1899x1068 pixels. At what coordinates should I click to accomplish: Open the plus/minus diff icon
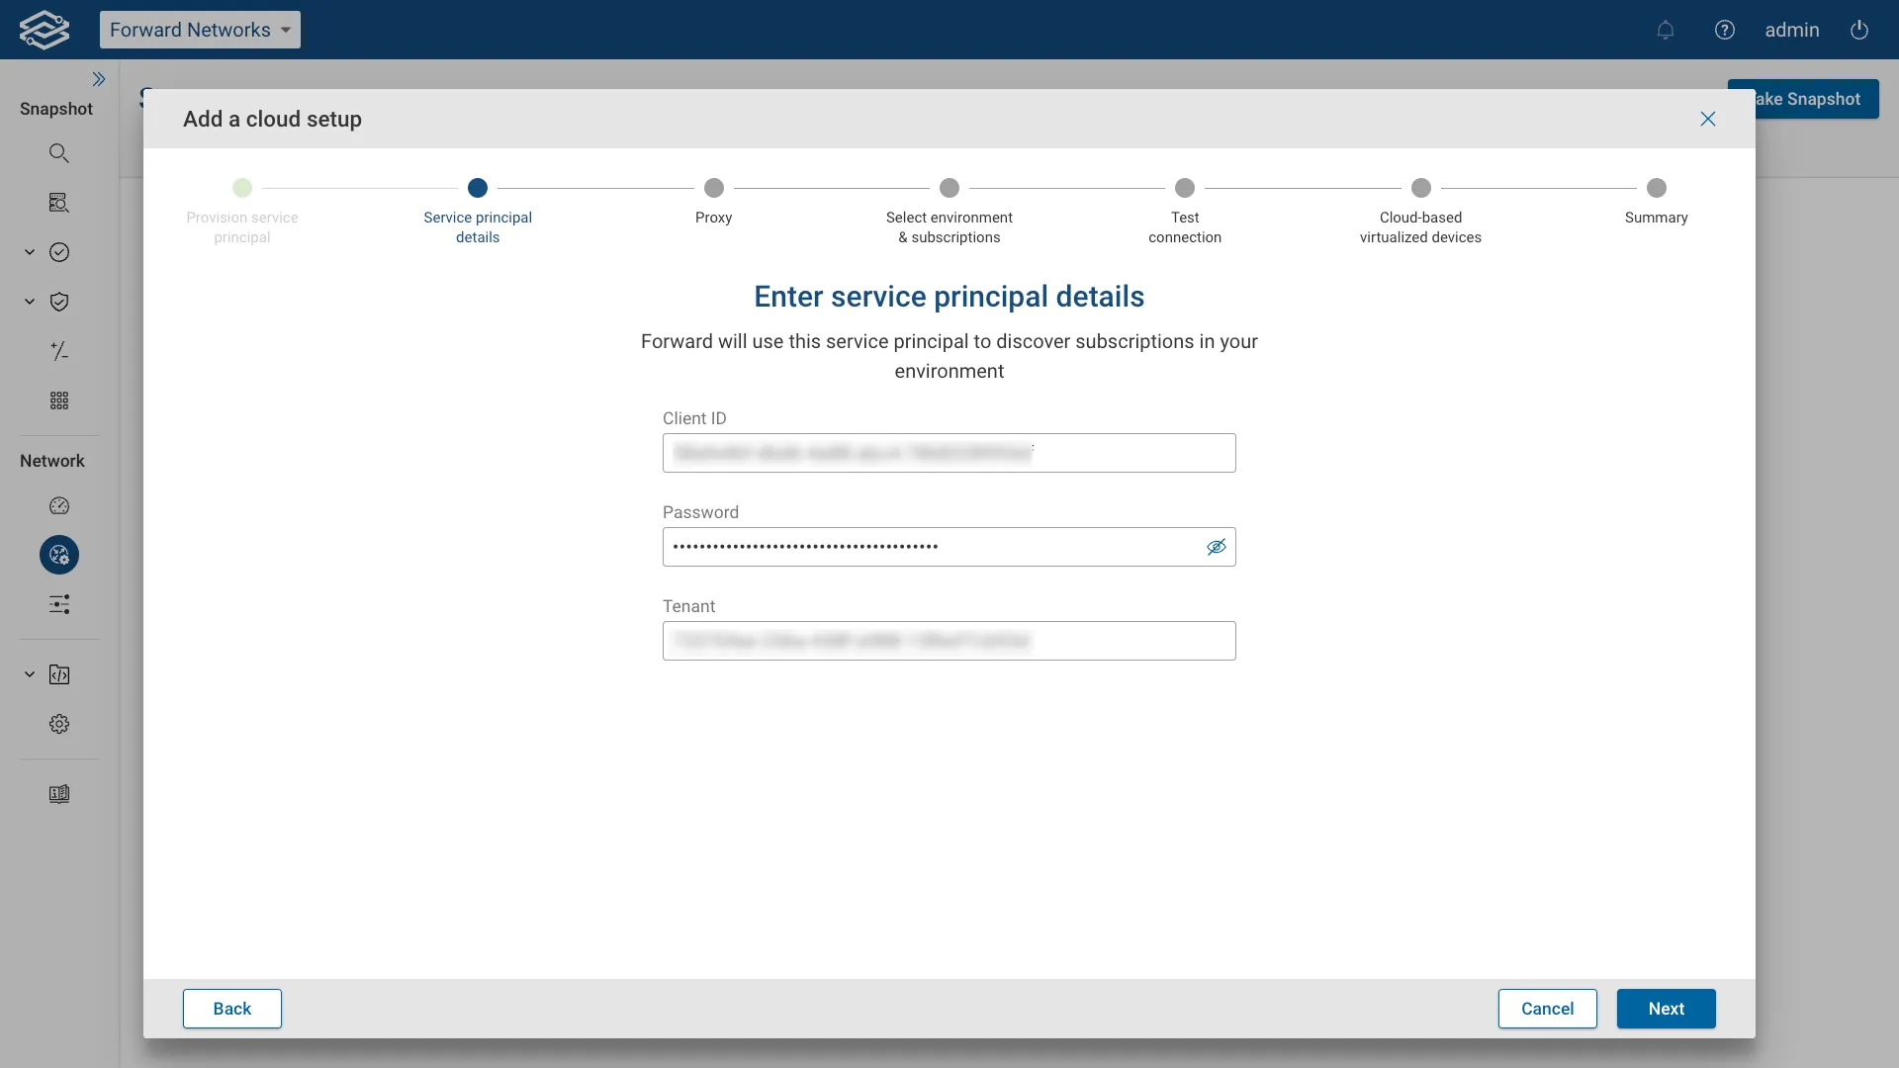[59, 351]
